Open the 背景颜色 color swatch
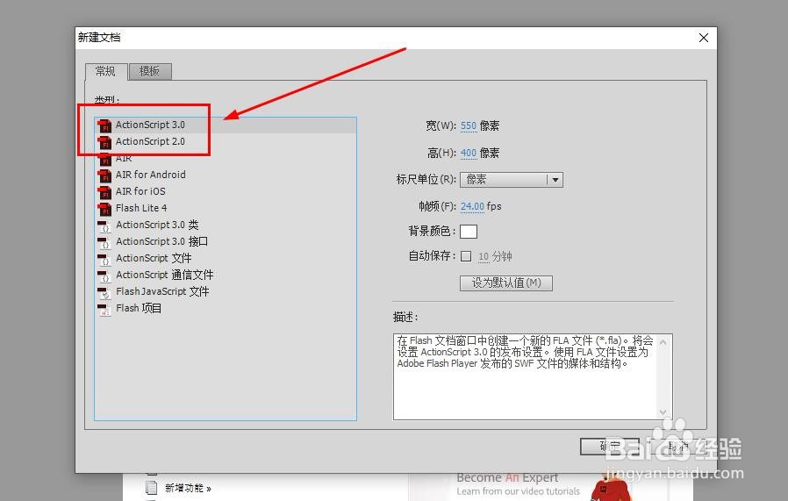The width and height of the screenshot is (788, 501). click(x=469, y=231)
